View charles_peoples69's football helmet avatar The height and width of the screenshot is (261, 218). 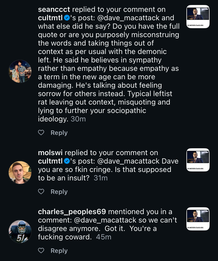(20, 231)
